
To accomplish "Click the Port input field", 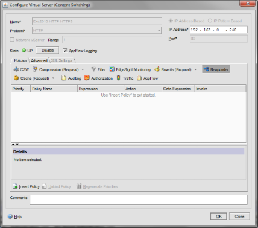I will click(219, 39).
